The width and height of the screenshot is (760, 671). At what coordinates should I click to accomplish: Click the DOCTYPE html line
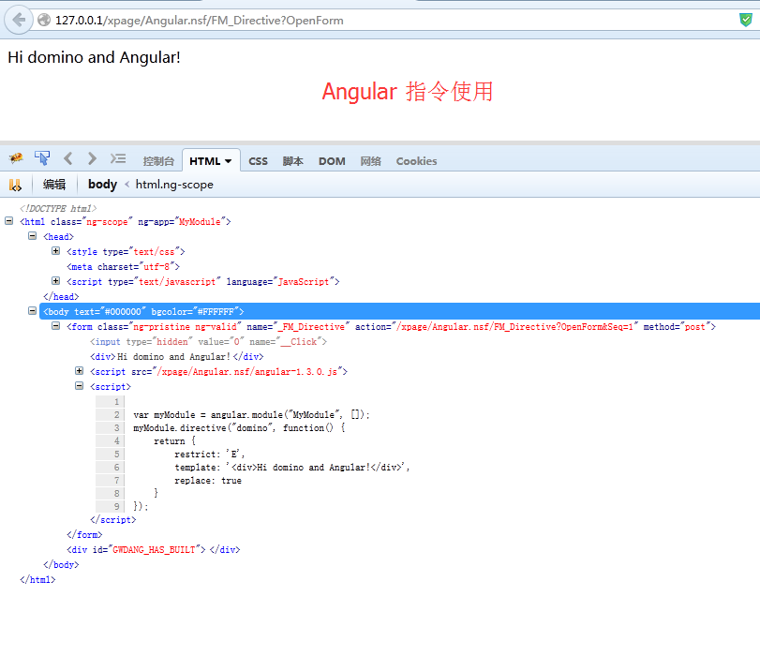coord(58,208)
